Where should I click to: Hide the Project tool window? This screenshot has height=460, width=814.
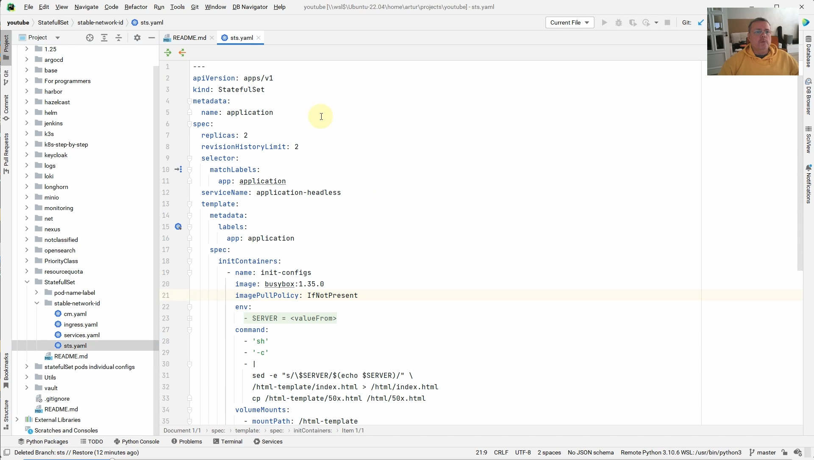(151, 38)
